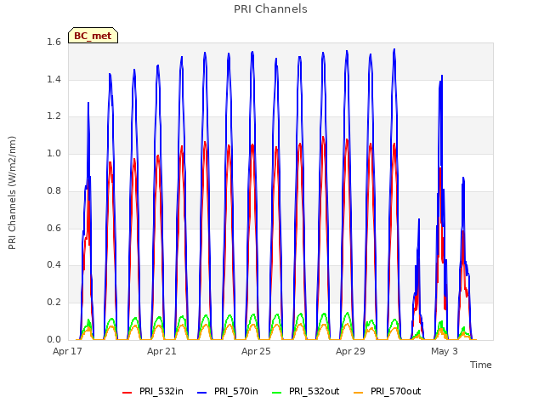This screenshot has width=544, height=408.
Task: Click the orange PRI_570out legend swatch
Action: point(359,393)
